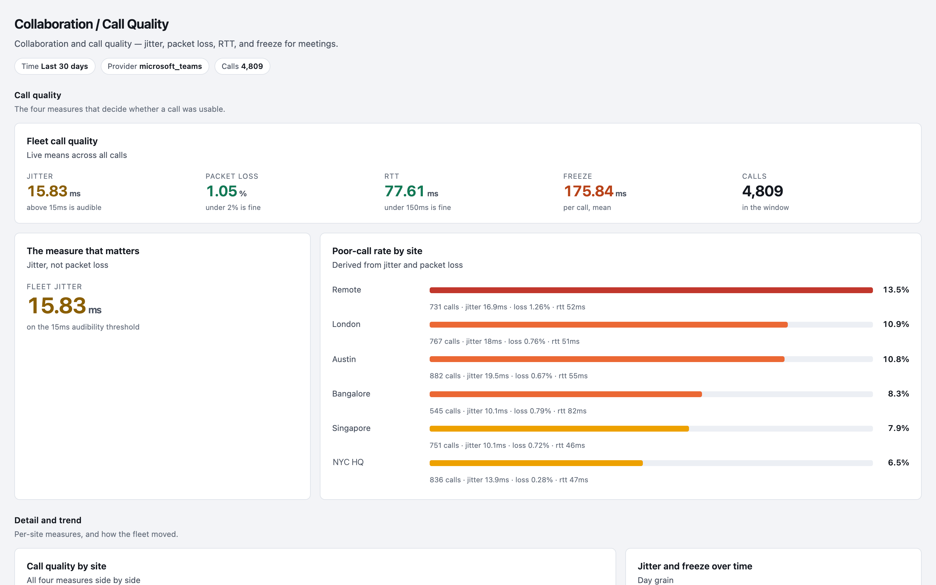Image resolution: width=936 pixels, height=585 pixels.
Task: Select the Remote site label
Action: coord(346,290)
